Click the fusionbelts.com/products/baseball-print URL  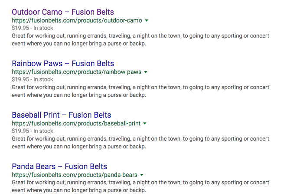pyautogui.click(x=76, y=123)
